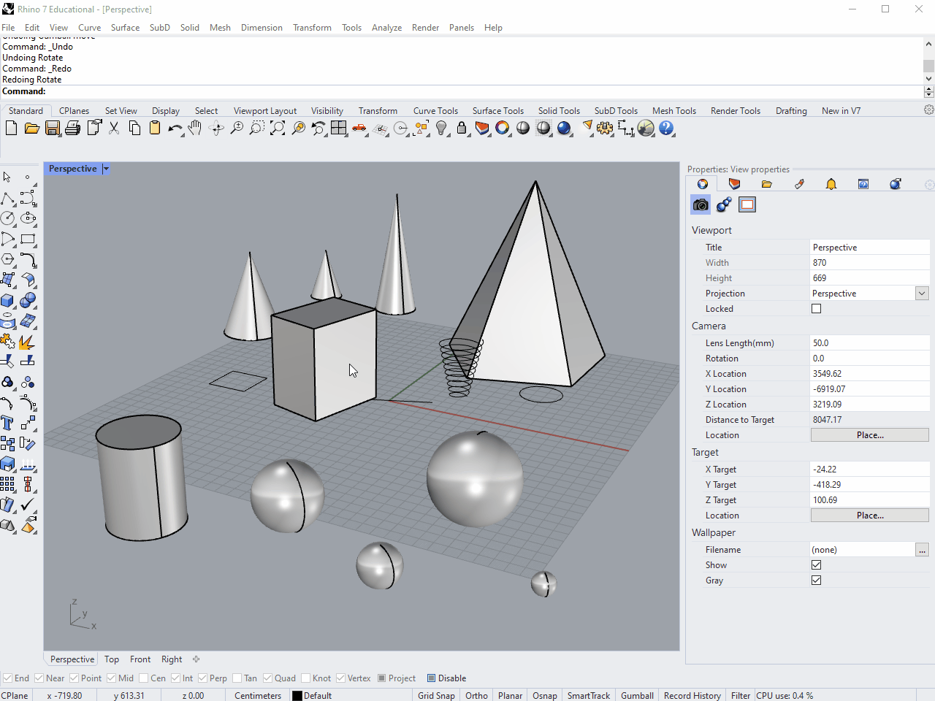
Task: Select the Circle tool in left toolbar
Action: [8, 218]
